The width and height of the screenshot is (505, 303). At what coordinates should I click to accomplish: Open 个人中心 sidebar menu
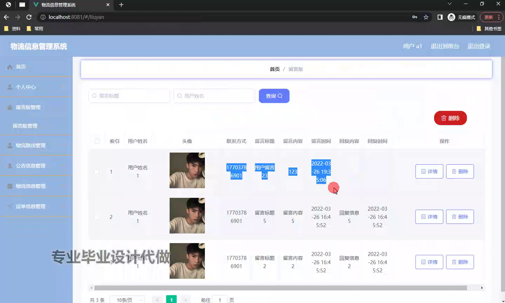click(x=36, y=87)
